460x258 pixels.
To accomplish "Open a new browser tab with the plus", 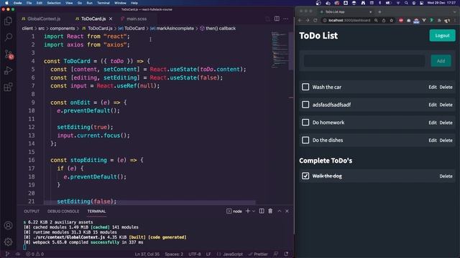I will pos(379,11).
